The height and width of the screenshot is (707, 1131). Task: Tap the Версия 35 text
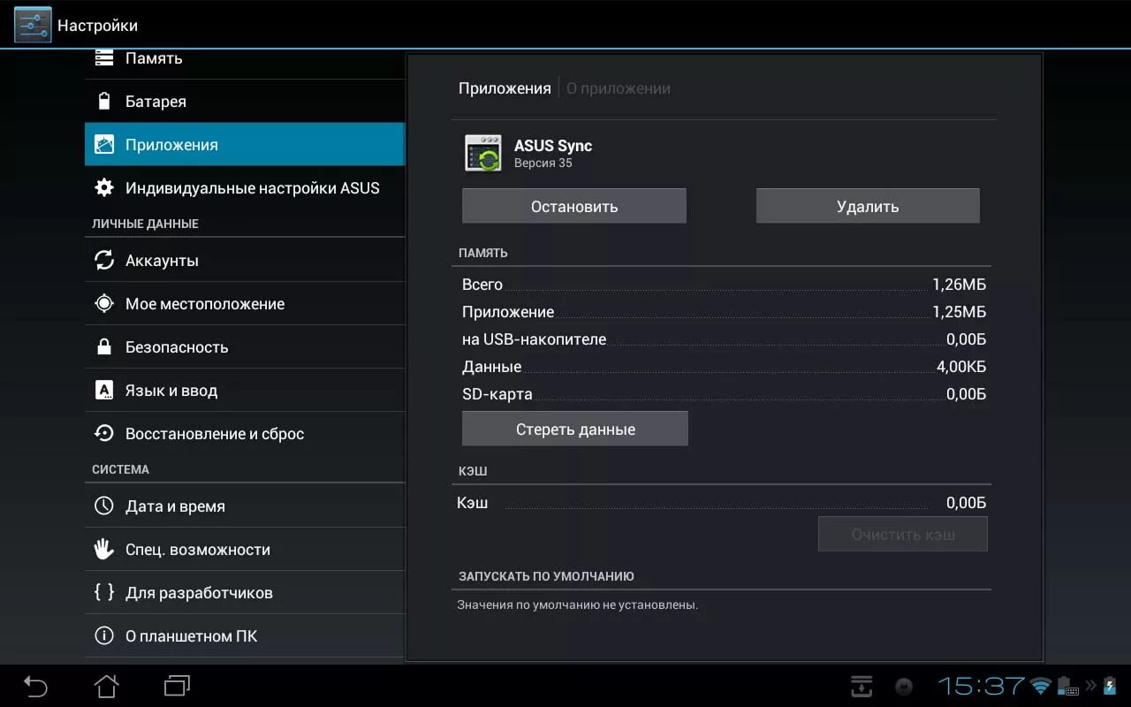(x=543, y=163)
